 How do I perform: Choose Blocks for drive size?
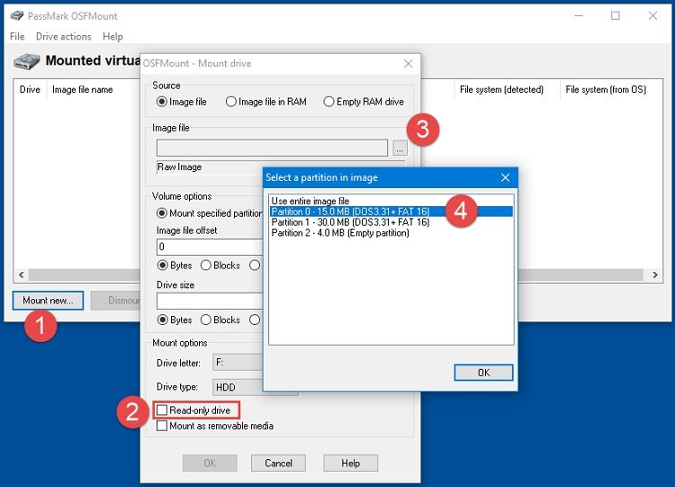pyautogui.click(x=220, y=320)
